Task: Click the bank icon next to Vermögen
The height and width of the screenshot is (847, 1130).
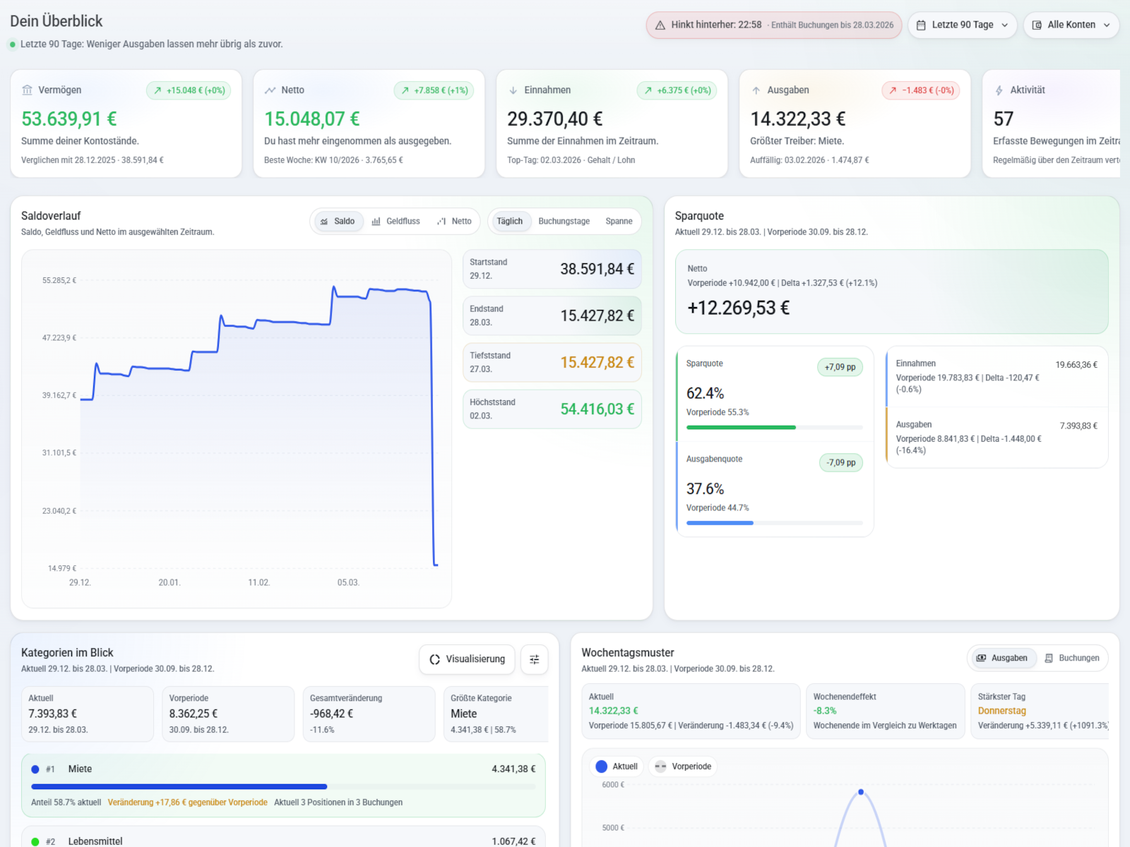Action: click(28, 90)
